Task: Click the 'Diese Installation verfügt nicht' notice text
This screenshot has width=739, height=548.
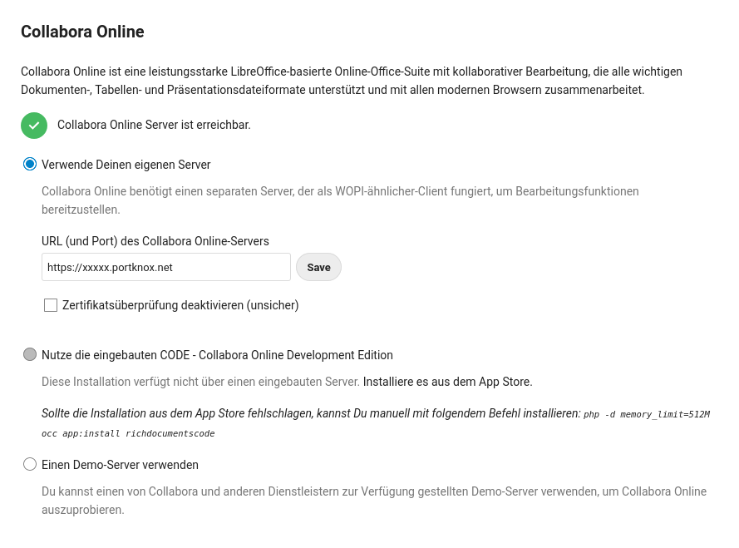Action: (200, 382)
